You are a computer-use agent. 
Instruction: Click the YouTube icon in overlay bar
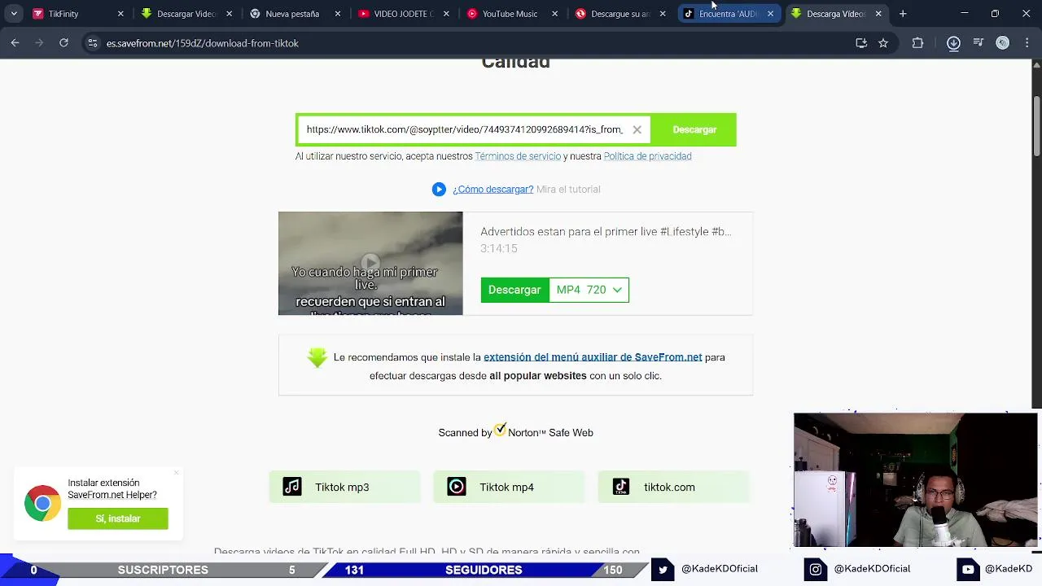pos(968,569)
